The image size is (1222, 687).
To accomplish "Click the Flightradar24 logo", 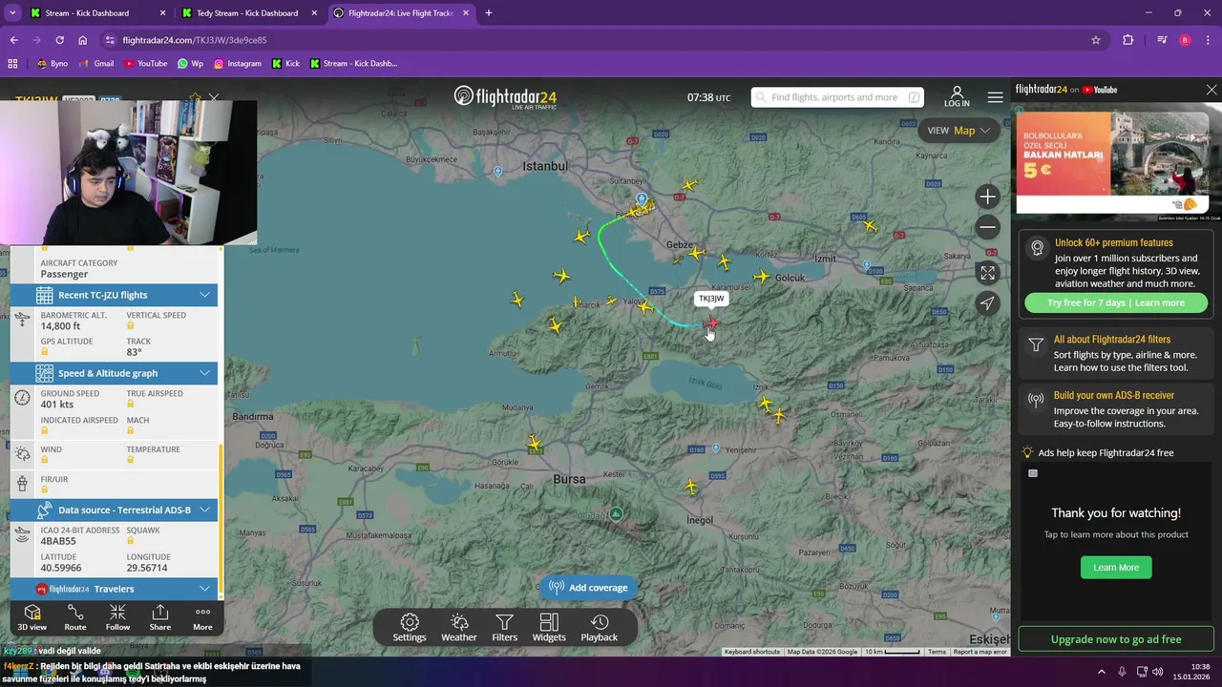I will 505,97.
